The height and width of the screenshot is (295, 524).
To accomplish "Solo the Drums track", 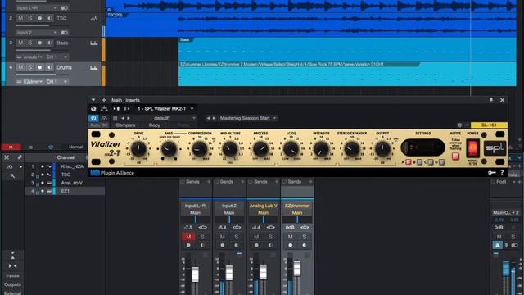I will pos(30,67).
